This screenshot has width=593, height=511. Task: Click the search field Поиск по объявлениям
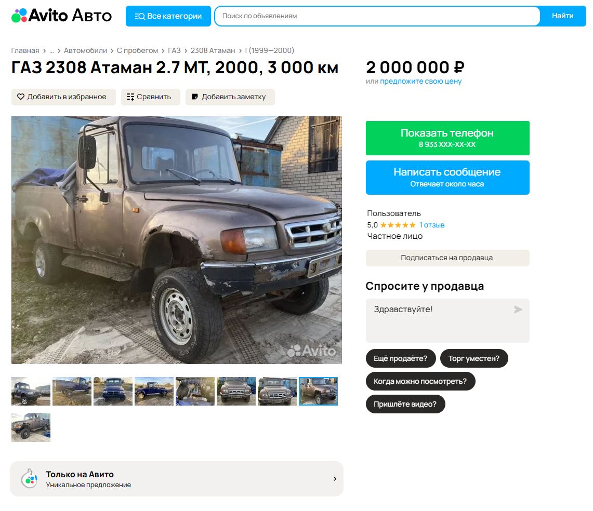coord(377,16)
